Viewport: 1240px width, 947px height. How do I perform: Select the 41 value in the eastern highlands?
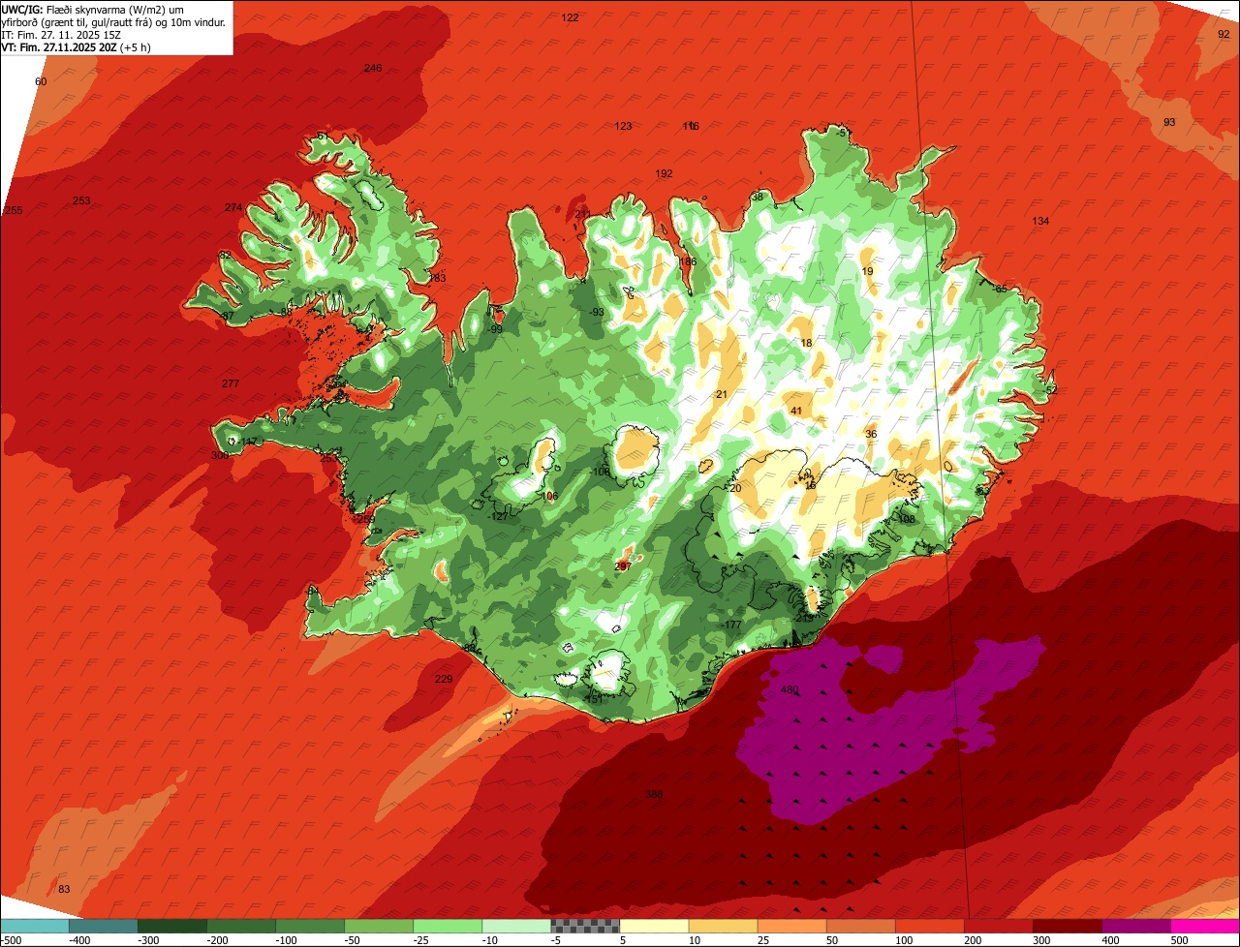coord(796,412)
